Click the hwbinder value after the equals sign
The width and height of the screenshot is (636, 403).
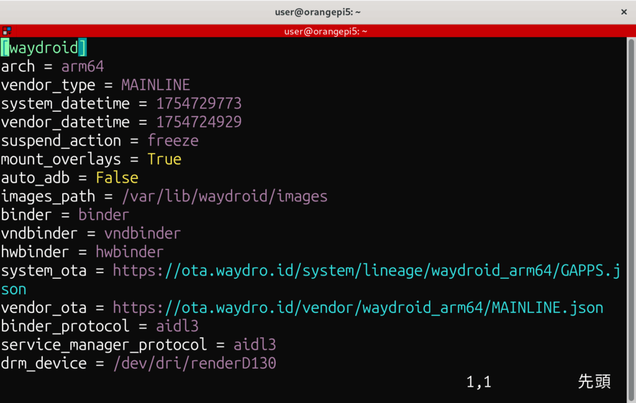tap(129, 252)
